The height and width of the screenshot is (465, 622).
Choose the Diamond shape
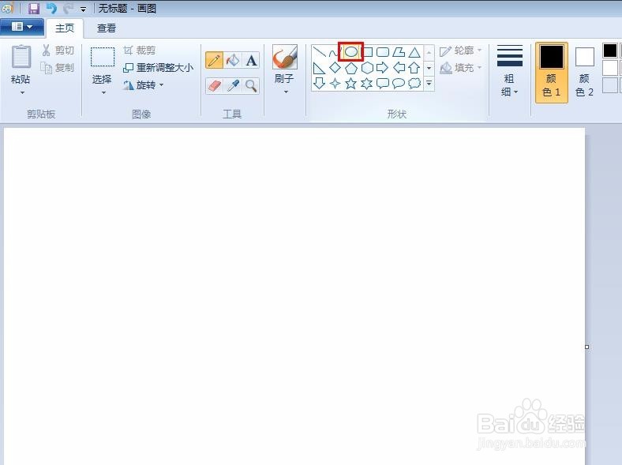click(x=335, y=68)
